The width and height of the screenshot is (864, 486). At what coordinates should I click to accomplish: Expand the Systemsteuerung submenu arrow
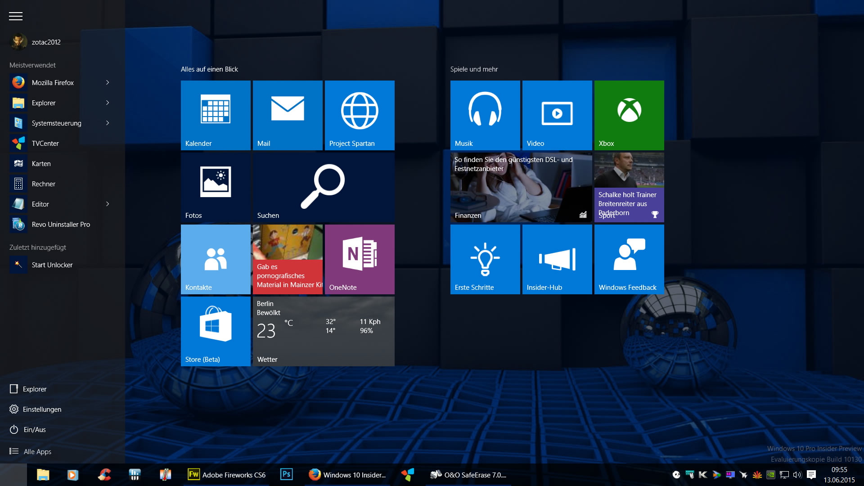[x=108, y=123]
